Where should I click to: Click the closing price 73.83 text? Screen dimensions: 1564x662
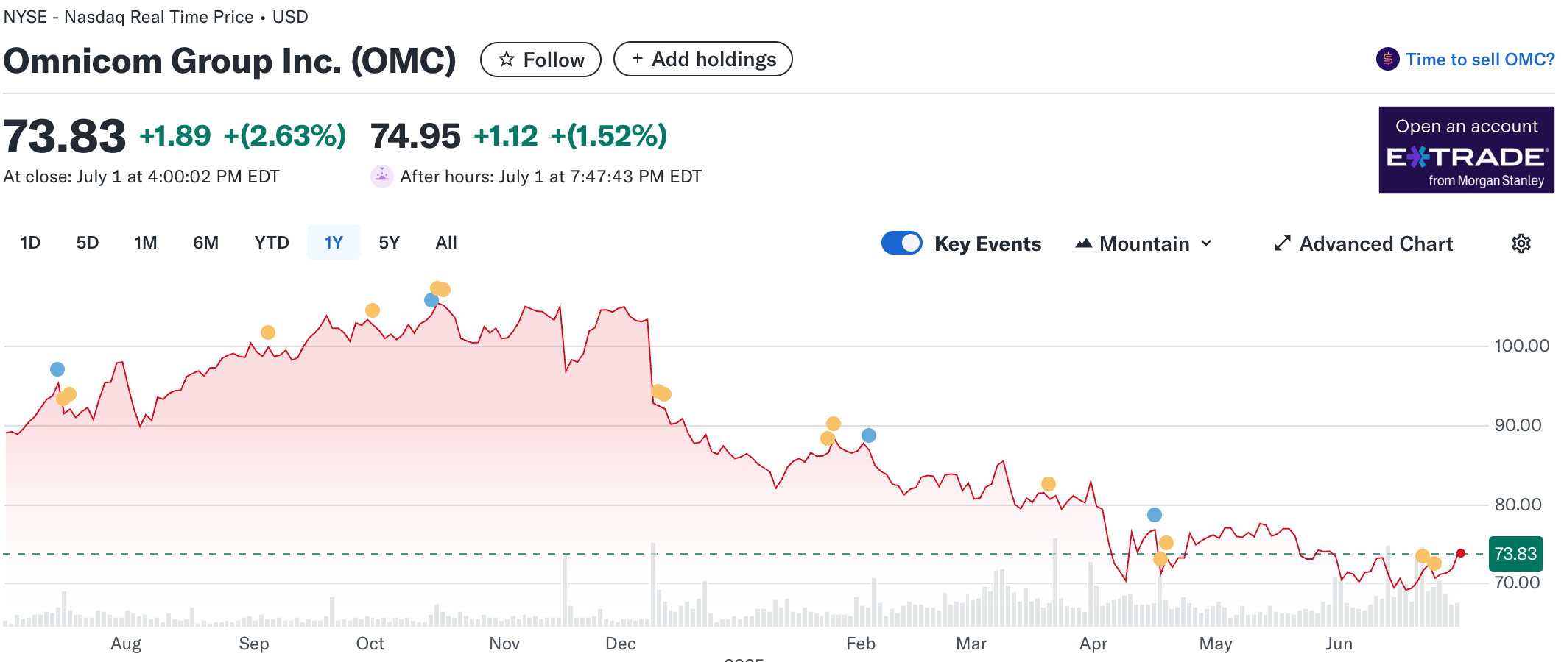tap(65, 137)
